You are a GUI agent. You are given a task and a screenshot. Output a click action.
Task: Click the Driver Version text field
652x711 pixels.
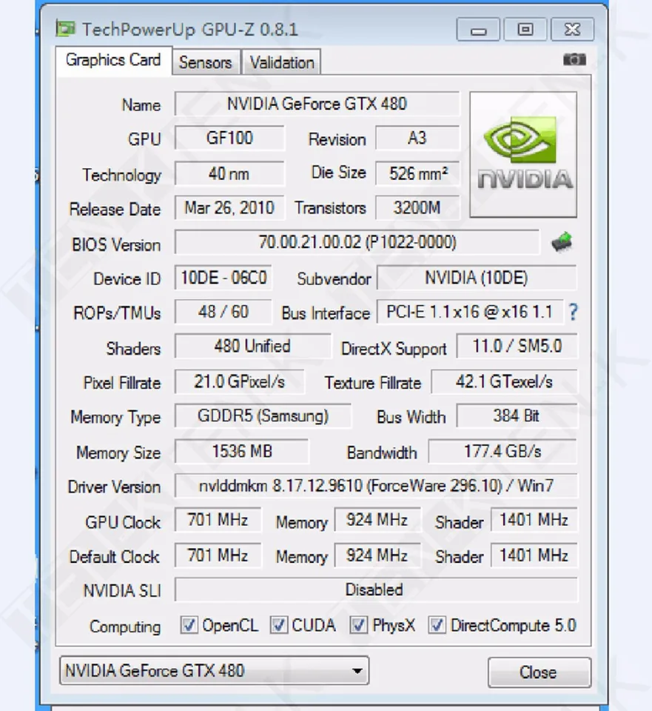point(376,486)
